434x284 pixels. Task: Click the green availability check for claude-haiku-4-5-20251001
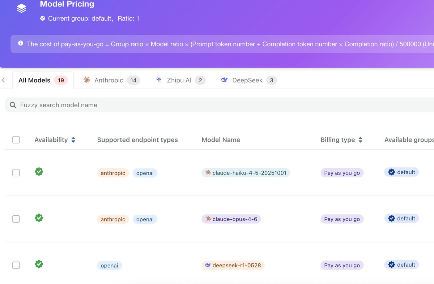39,172
